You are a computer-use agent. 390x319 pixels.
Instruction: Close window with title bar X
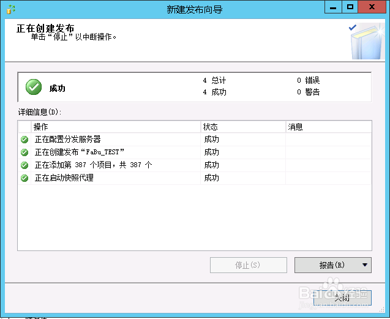tap(372, 7)
